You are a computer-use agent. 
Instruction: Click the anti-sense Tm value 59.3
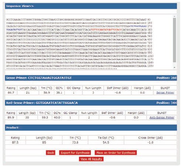45,118
